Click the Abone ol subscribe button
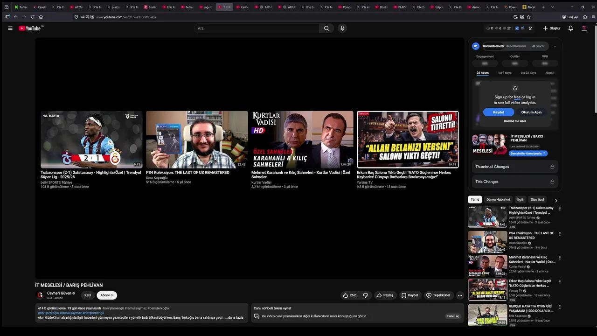Image resolution: width=597 pixels, height=336 pixels. (x=107, y=295)
